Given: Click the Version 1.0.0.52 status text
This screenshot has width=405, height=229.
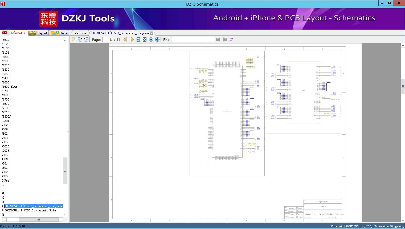Looking at the screenshot, I should point(13,226).
